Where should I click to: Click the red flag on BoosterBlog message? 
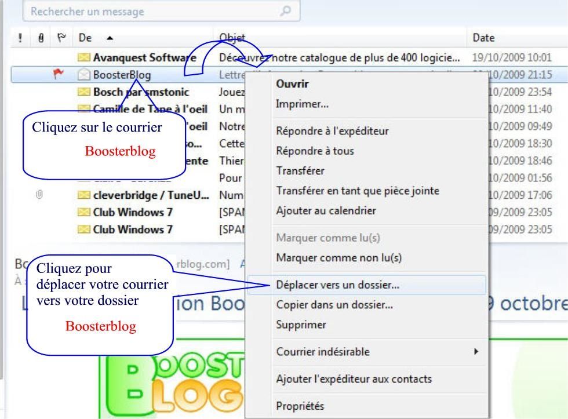pyautogui.click(x=59, y=74)
